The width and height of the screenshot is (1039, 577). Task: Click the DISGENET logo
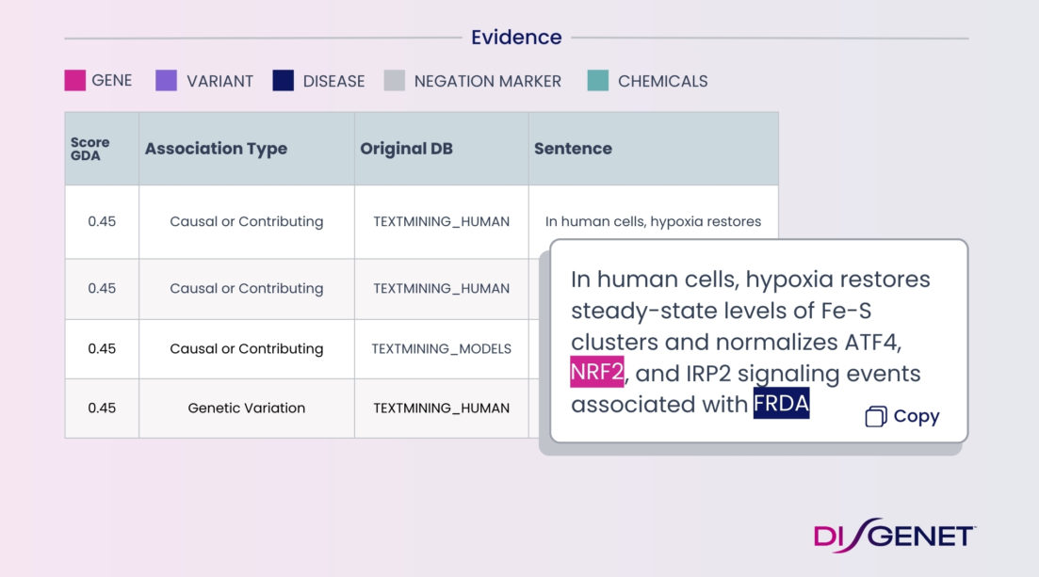pos(894,536)
